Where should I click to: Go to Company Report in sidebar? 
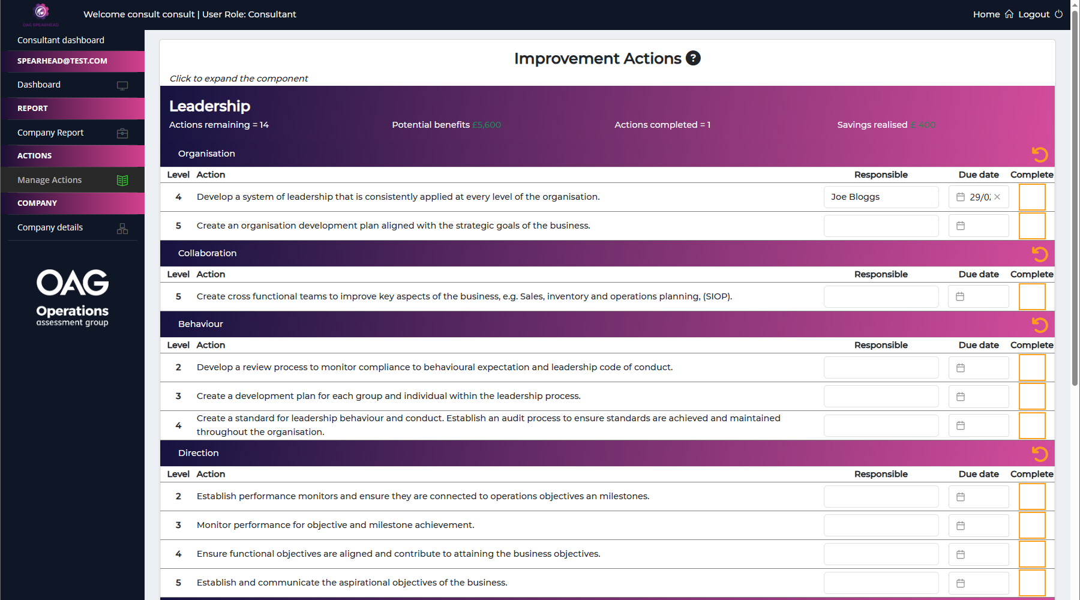(x=50, y=133)
